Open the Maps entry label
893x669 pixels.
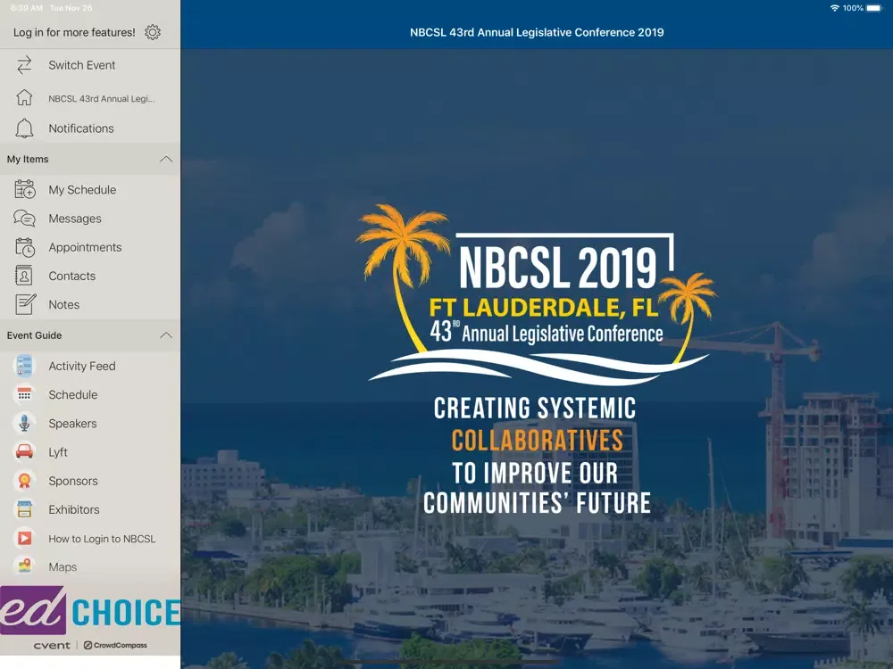point(63,566)
